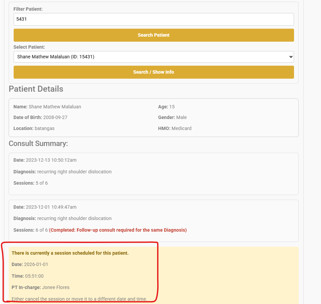Screen dimensions: 321x304
Task: Open the Select Patient dropdown
Action: pyautogui.click(x=154, y=57)
